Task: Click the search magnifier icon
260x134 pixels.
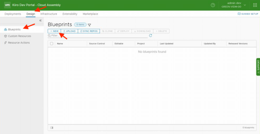Action: pos(49,36)
